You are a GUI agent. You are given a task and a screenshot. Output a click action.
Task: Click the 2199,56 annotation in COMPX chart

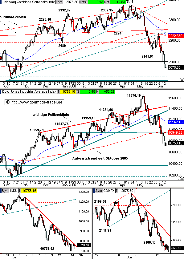click(100, 201)
